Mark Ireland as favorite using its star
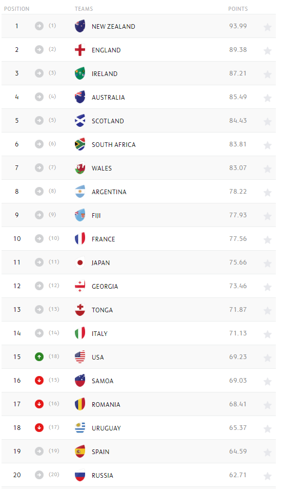This screenshot has width=283, height=489. (x=268, y=74)
